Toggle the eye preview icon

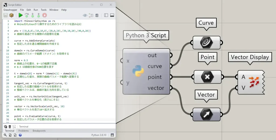(85, 15)
